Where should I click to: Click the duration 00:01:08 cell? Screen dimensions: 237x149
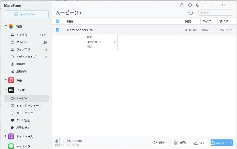click(191, 30)
